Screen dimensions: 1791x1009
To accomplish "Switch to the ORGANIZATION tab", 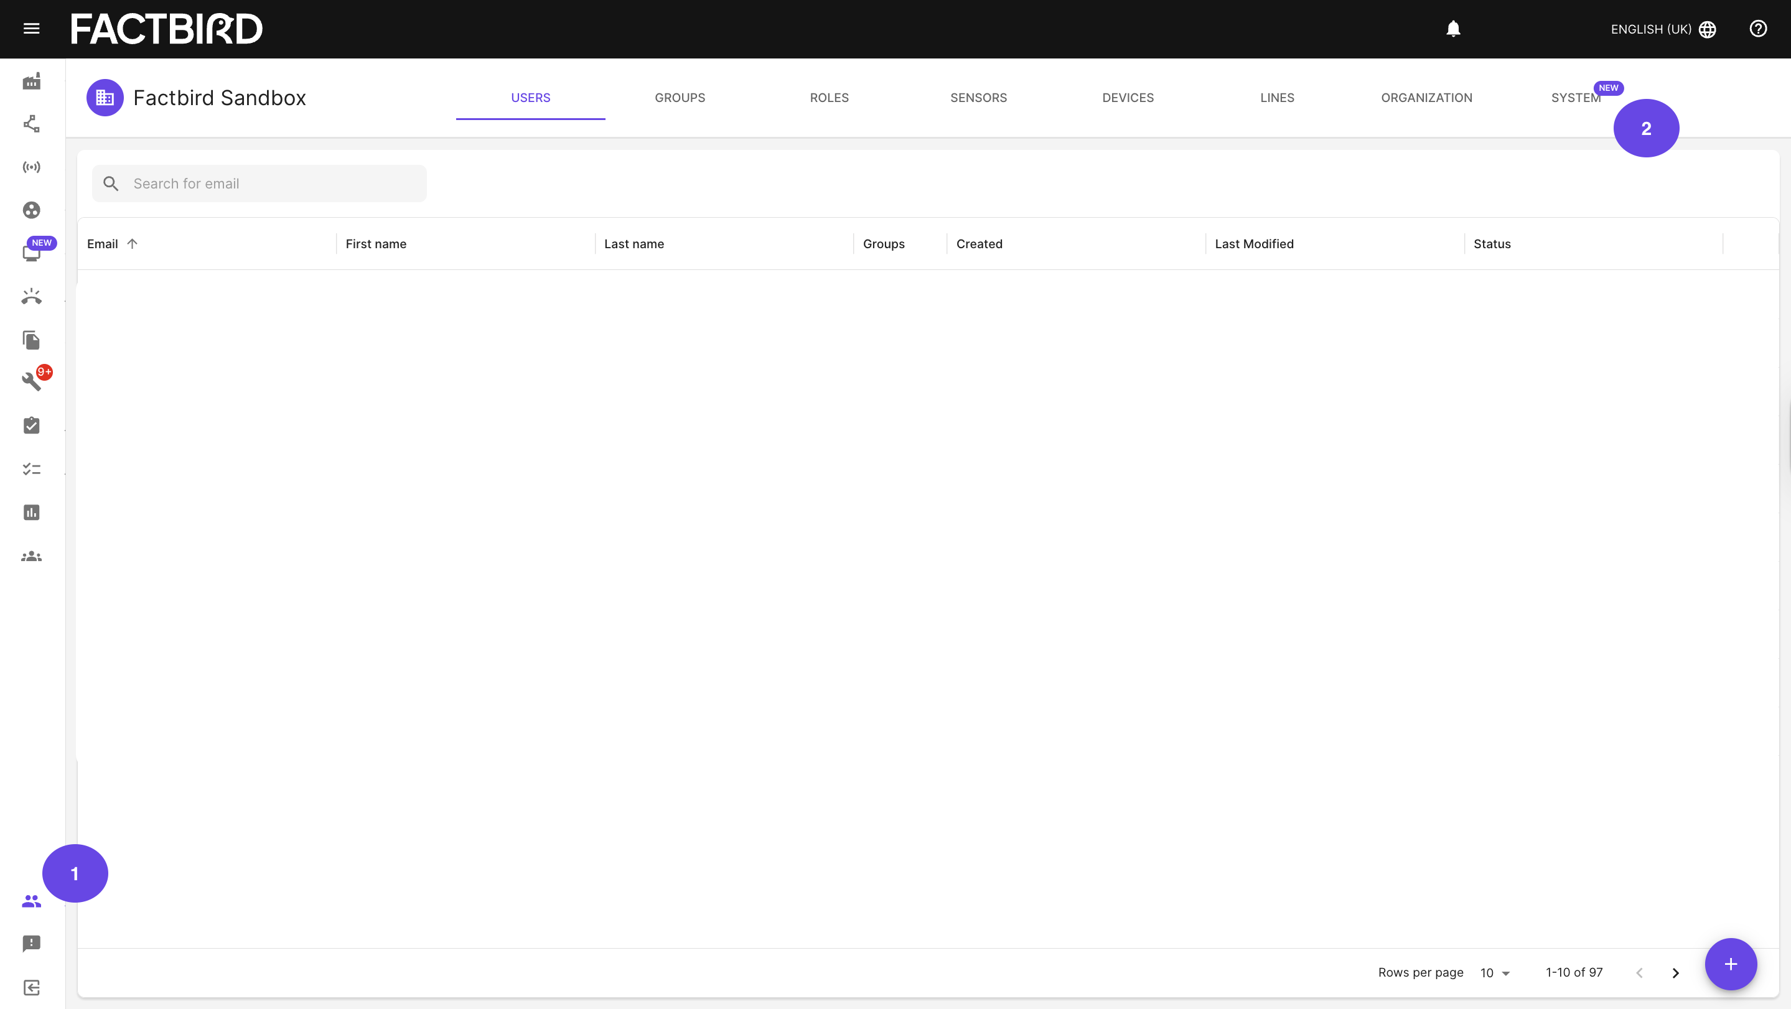I will click(1427, 98).
